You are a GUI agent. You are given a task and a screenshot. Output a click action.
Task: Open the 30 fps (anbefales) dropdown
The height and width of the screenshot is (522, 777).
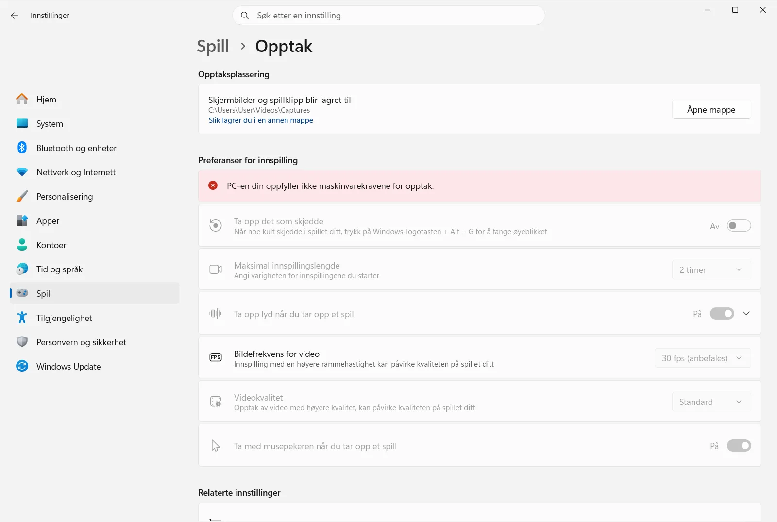click(703, 358)
